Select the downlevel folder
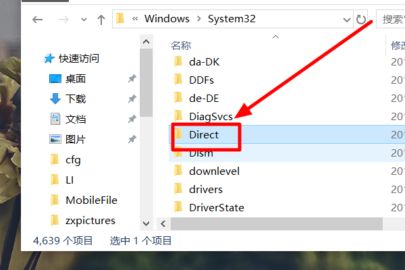This screenshot has height=270, width=405. point(215,171)
